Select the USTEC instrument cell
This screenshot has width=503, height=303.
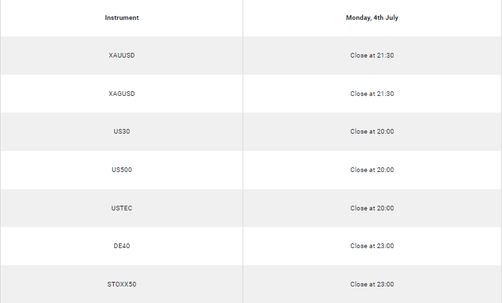[122, 208]
